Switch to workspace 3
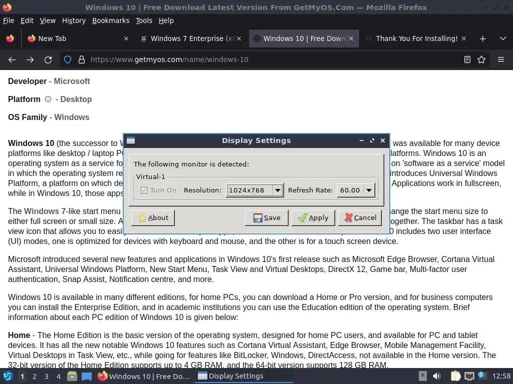Image resolution: width=513 pixels, height=384 pixels. pos(47,376)
